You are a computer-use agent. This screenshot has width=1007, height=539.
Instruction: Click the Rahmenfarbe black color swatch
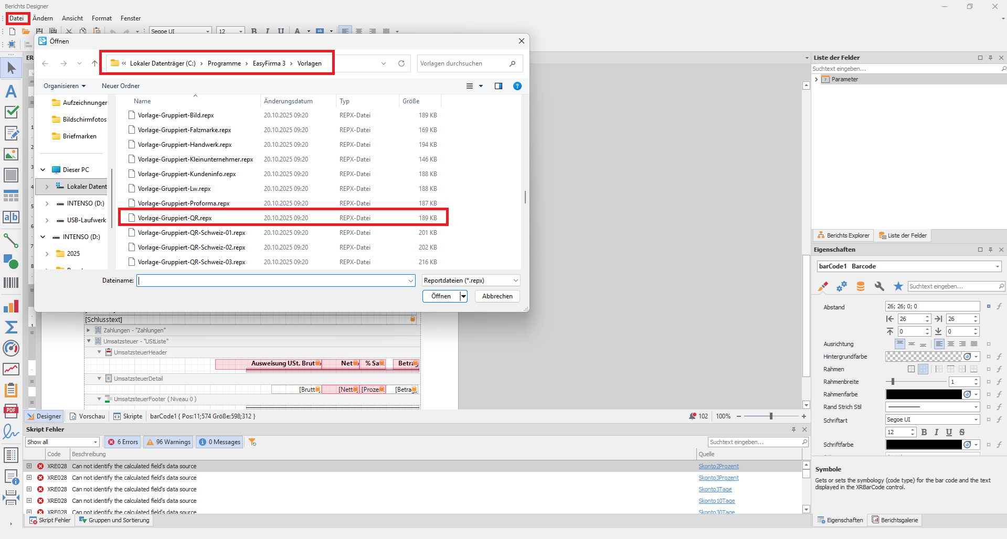pos(924,394)
